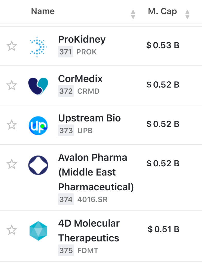
Task: Open the ProKidney company link
Action: coord(82,40)
